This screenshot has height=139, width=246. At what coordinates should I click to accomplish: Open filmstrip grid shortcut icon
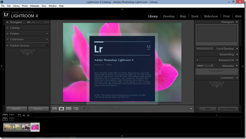19,115
